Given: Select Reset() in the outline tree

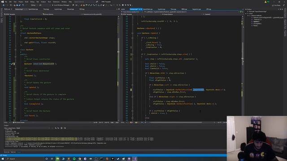Looking at the screenshot, I should (x=256, y=25).
